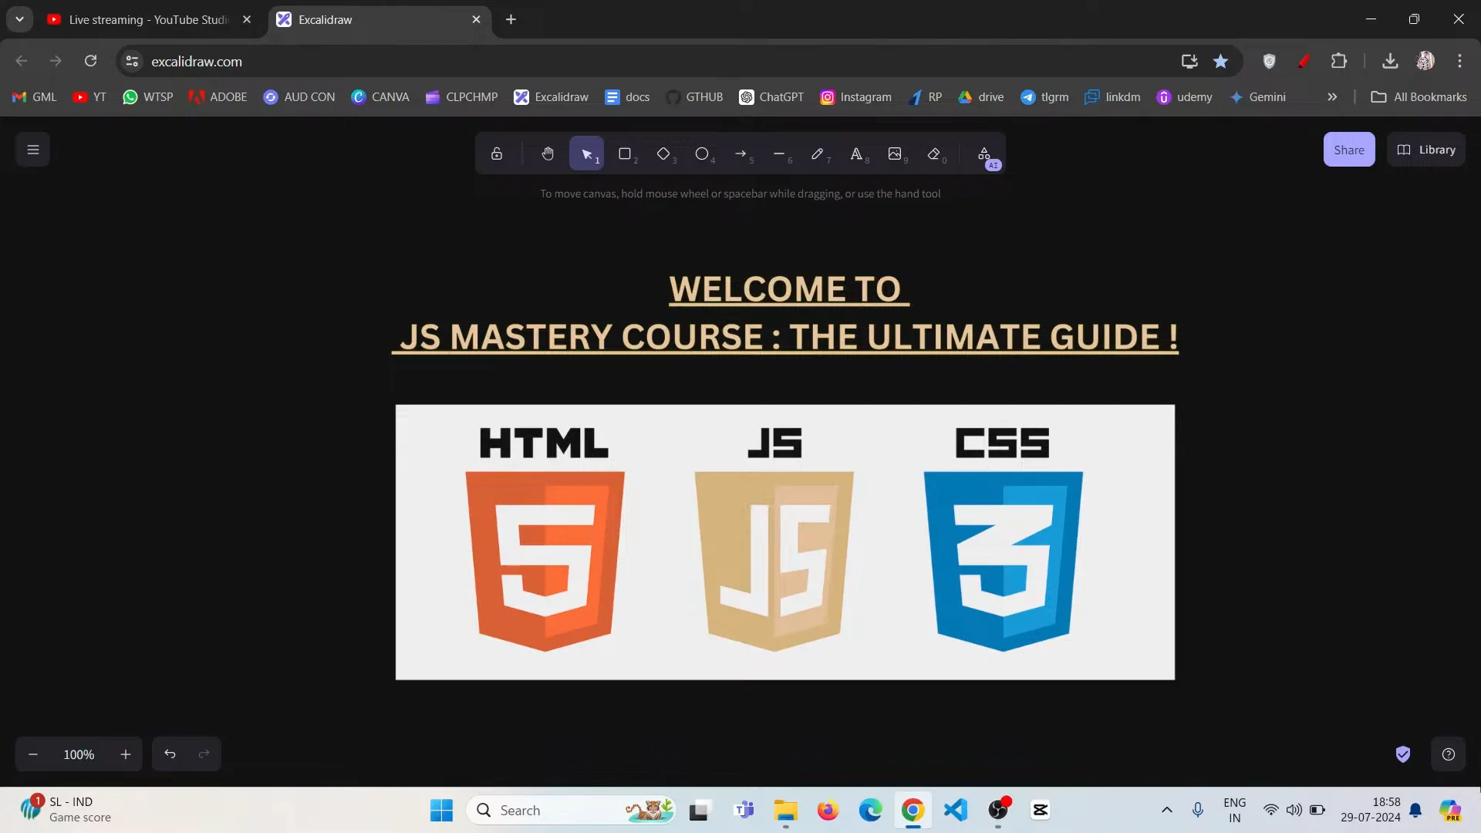Open the Chrome three-dot menu
Screen dimensions: 1481x833
pos(1459,61)
